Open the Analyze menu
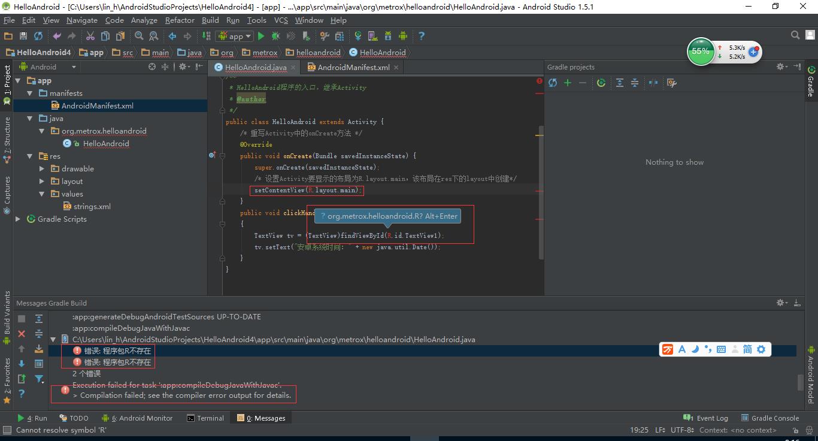The width and height of the screenshot is (818, 441). coord(144,20)
